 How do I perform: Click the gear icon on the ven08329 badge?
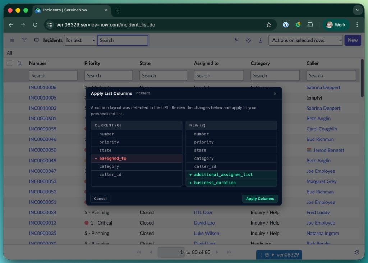click(267, 254)
